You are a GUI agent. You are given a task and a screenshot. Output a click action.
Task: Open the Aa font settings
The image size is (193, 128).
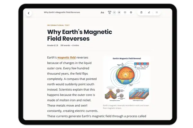tap(102, 12)
